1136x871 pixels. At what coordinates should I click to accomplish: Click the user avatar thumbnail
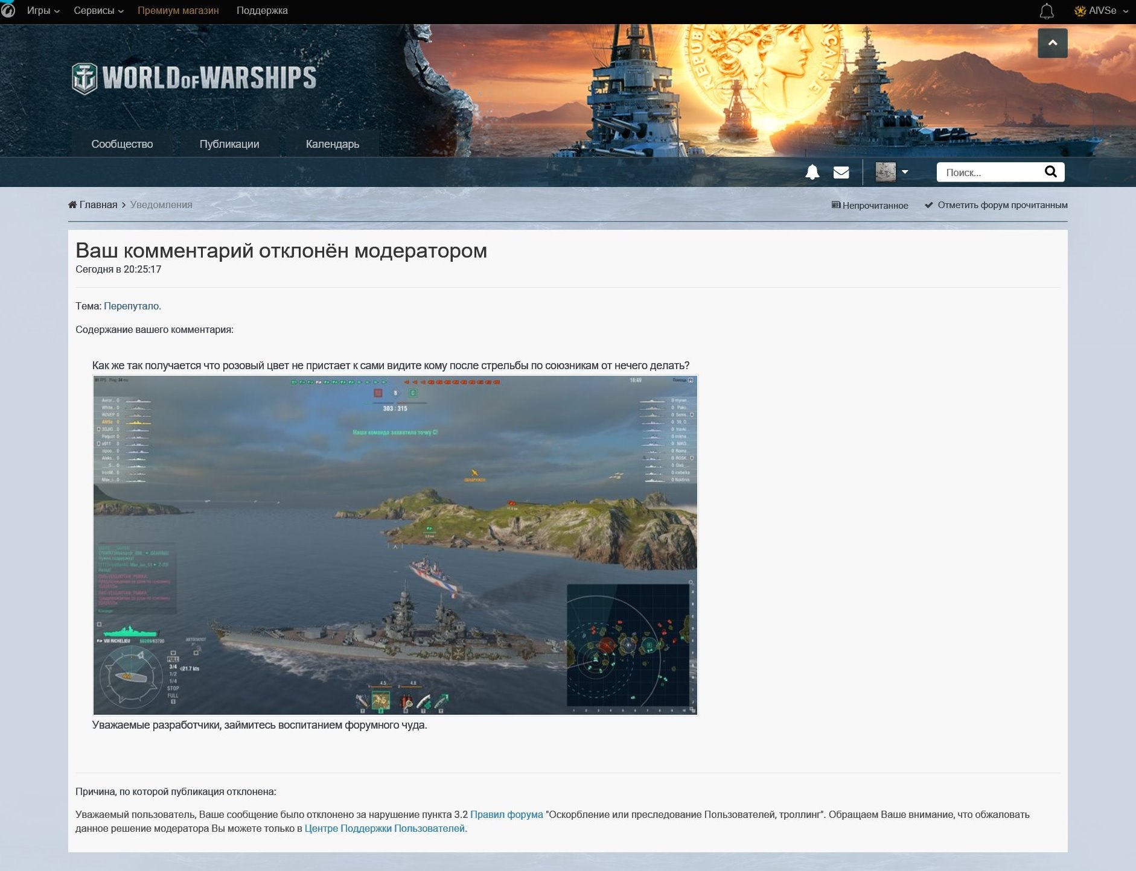[886, 172]
